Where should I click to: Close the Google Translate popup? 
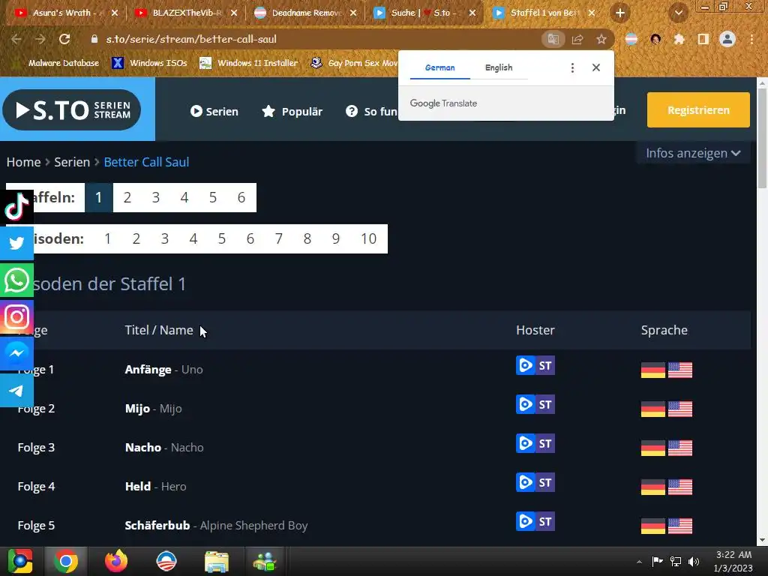596,67
